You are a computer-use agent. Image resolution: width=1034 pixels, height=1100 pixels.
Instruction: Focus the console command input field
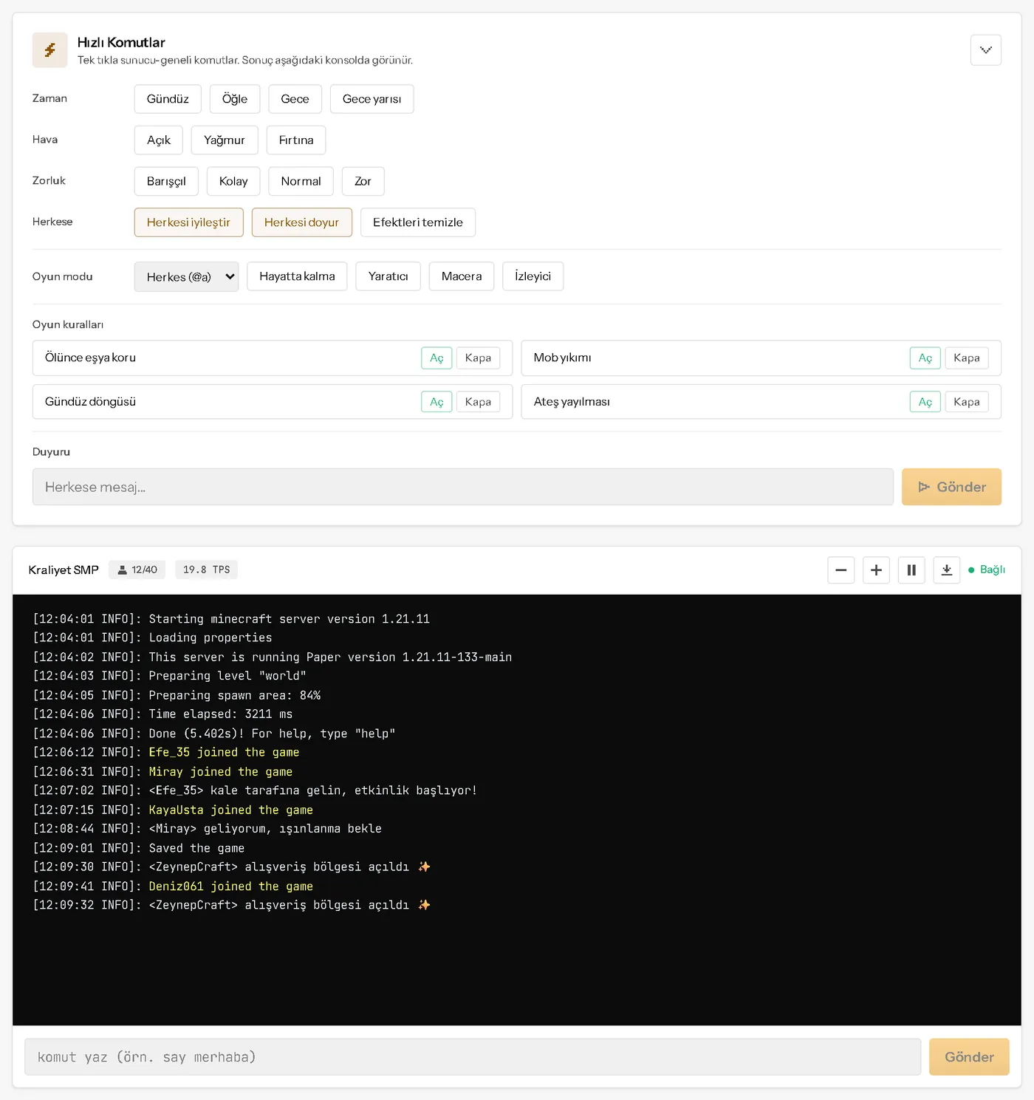(x=473, y=1057)
